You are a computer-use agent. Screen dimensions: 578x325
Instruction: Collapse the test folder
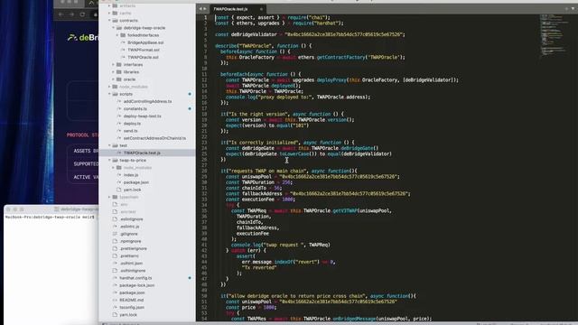pyautogui.click(x=109, y=145)
